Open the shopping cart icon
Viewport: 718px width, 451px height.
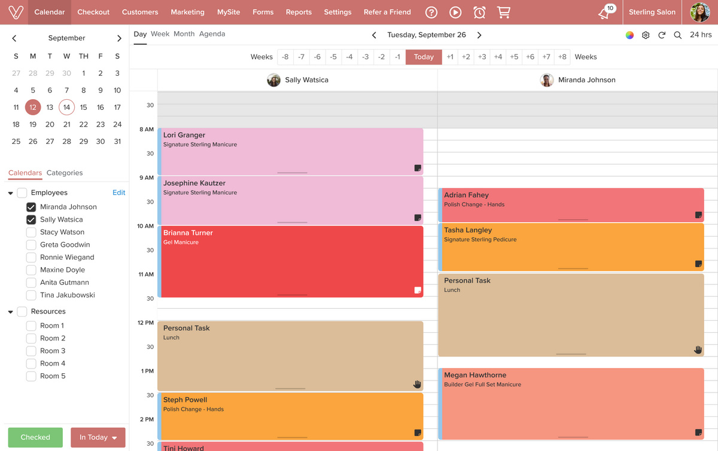point(504,12)
